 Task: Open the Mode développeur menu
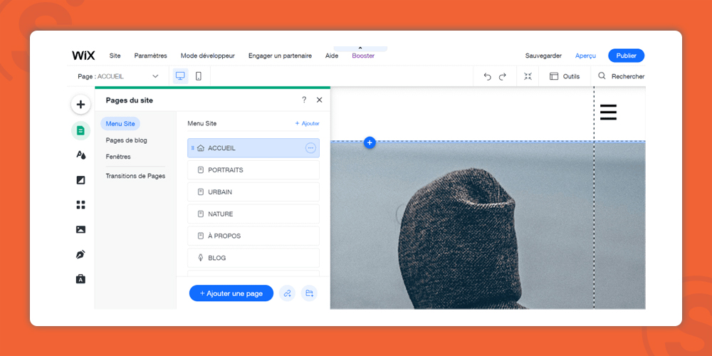pos(207,56)
